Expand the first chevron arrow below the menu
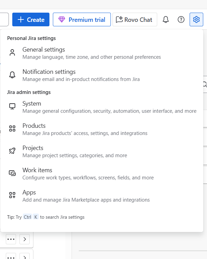The image size is (207, 259). 25,239
